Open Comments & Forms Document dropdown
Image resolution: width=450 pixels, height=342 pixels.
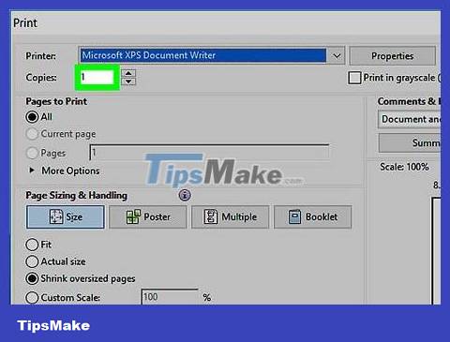click(410, 119)
